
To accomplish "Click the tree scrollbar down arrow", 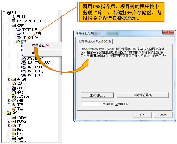I will pyautogui.click(x=60, y=140).
